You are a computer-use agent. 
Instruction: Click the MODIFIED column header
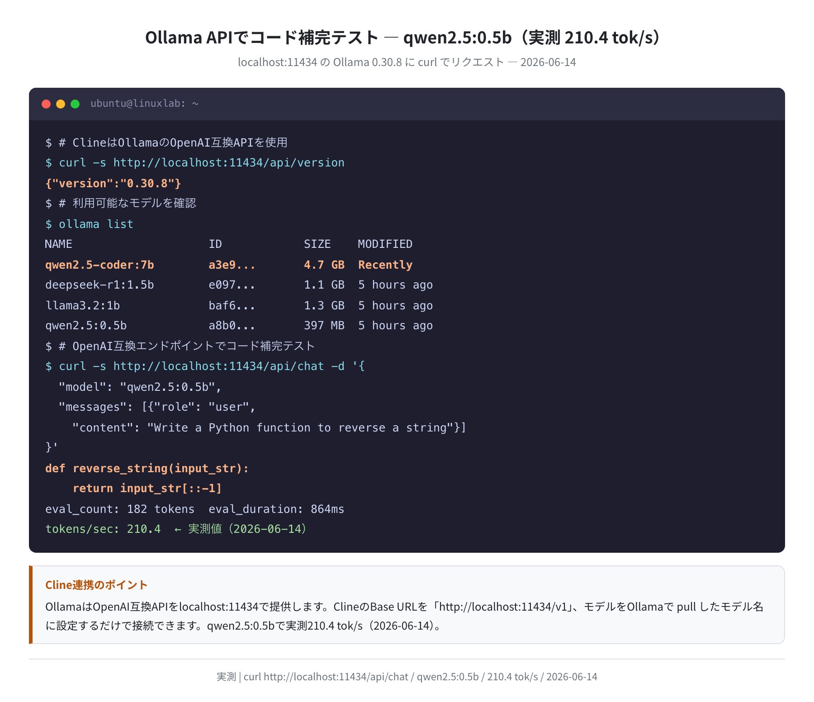385,244
